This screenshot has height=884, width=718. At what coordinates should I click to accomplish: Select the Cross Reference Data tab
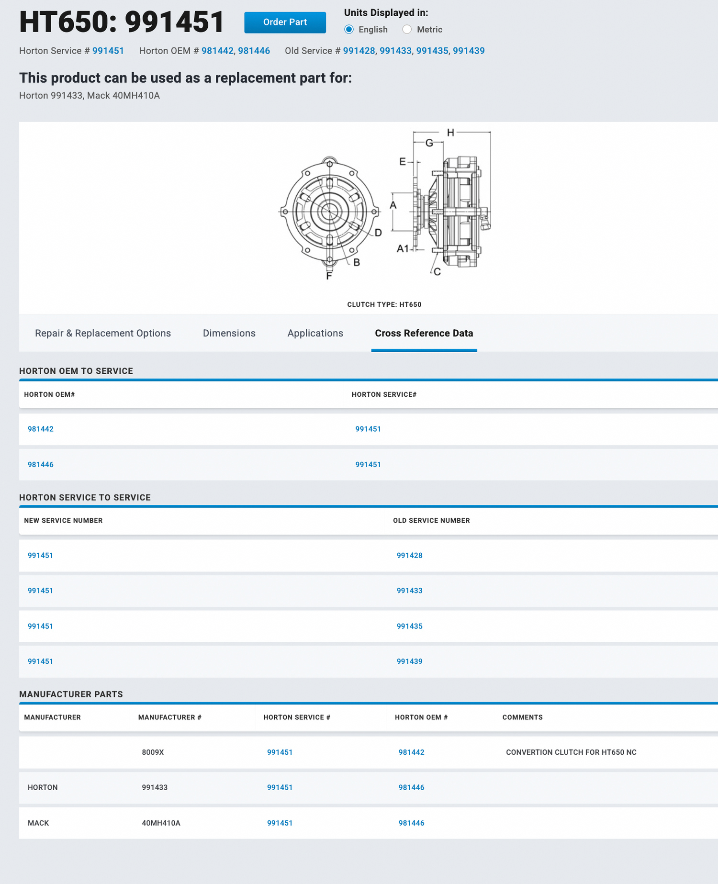click(424, 333)
